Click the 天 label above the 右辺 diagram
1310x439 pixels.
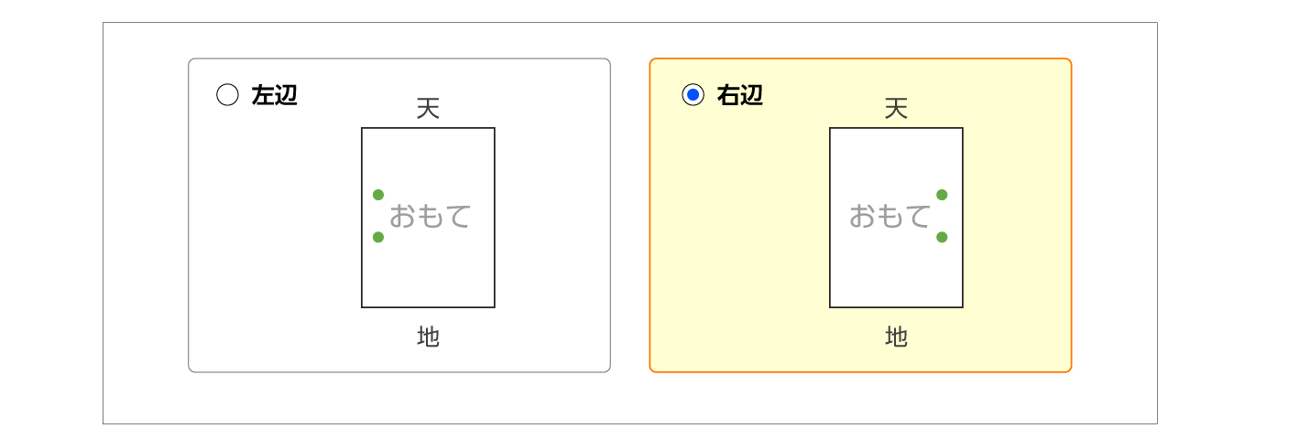point(896,109)
